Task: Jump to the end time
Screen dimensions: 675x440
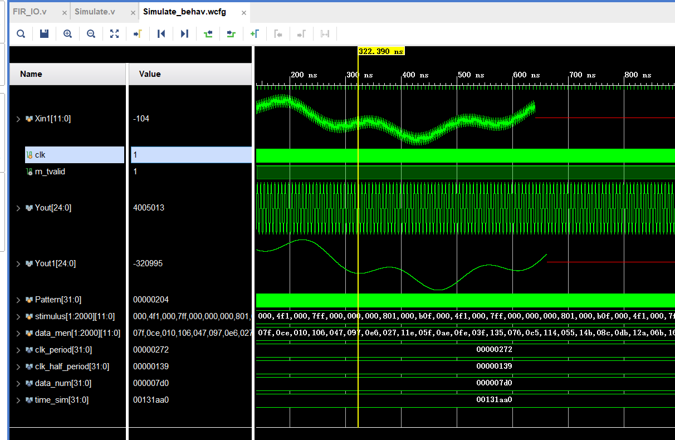Action: pyautogui.click(x=184, y=34)
